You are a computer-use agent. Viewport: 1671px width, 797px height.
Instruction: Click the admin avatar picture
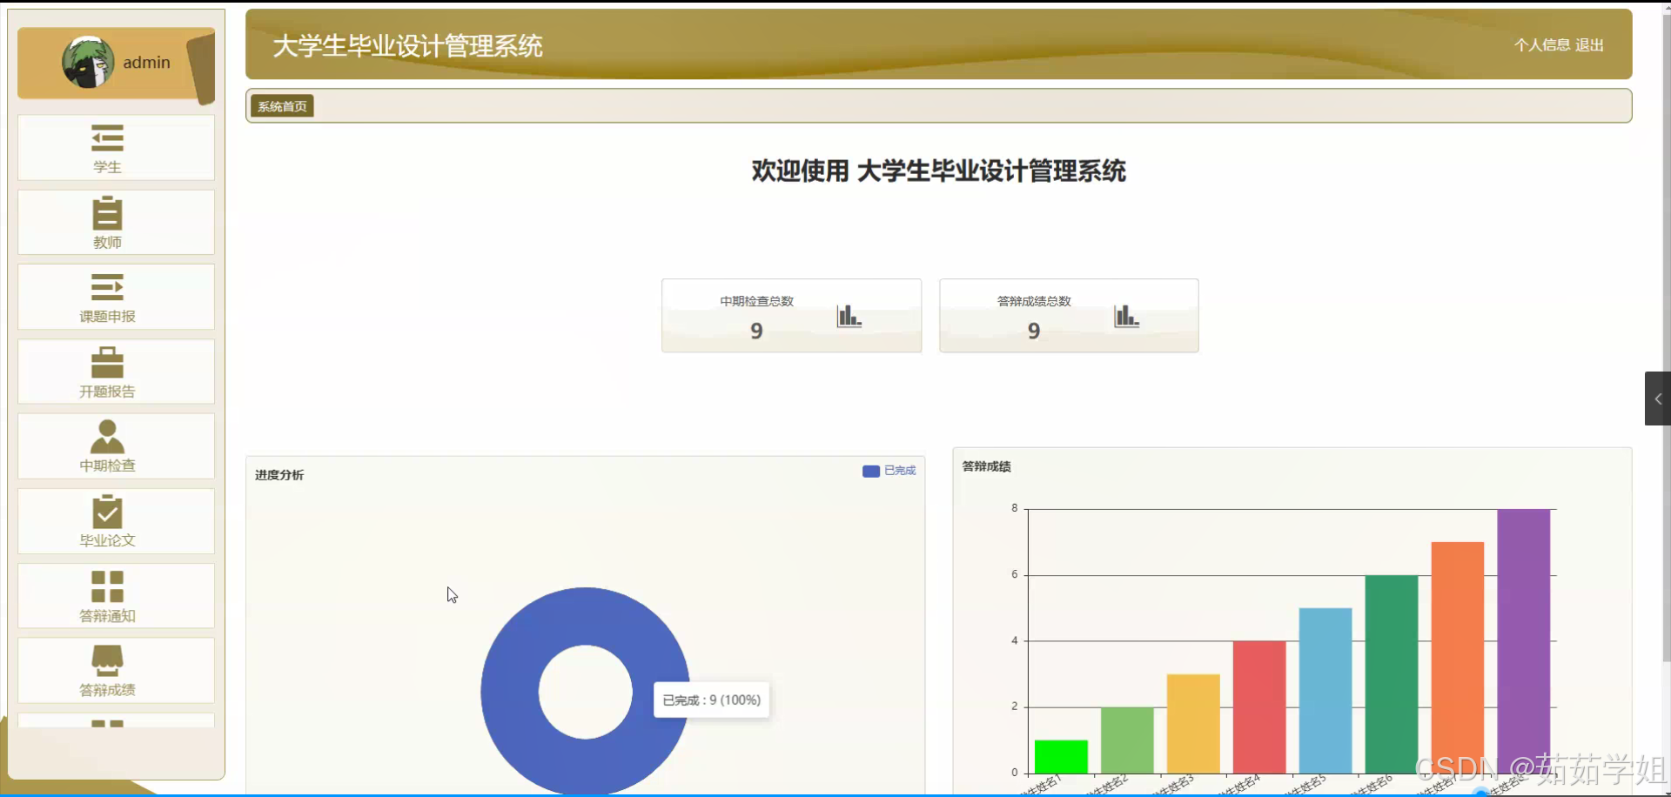coord(88,62)
